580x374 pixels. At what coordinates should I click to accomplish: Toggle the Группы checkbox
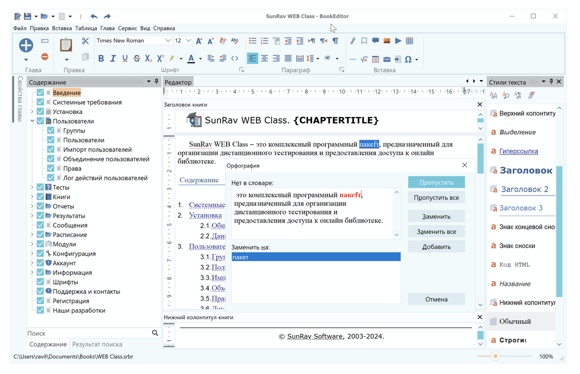(51, 131)
